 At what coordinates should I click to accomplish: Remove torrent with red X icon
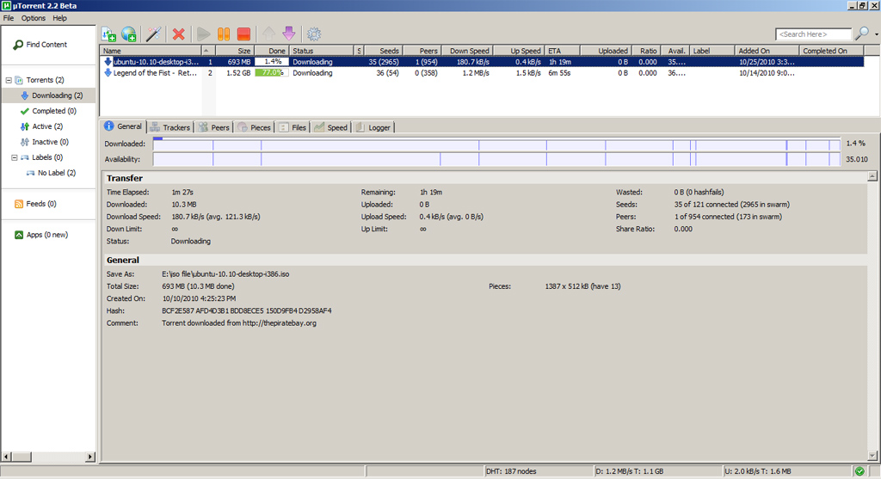[x=179, y=34]
